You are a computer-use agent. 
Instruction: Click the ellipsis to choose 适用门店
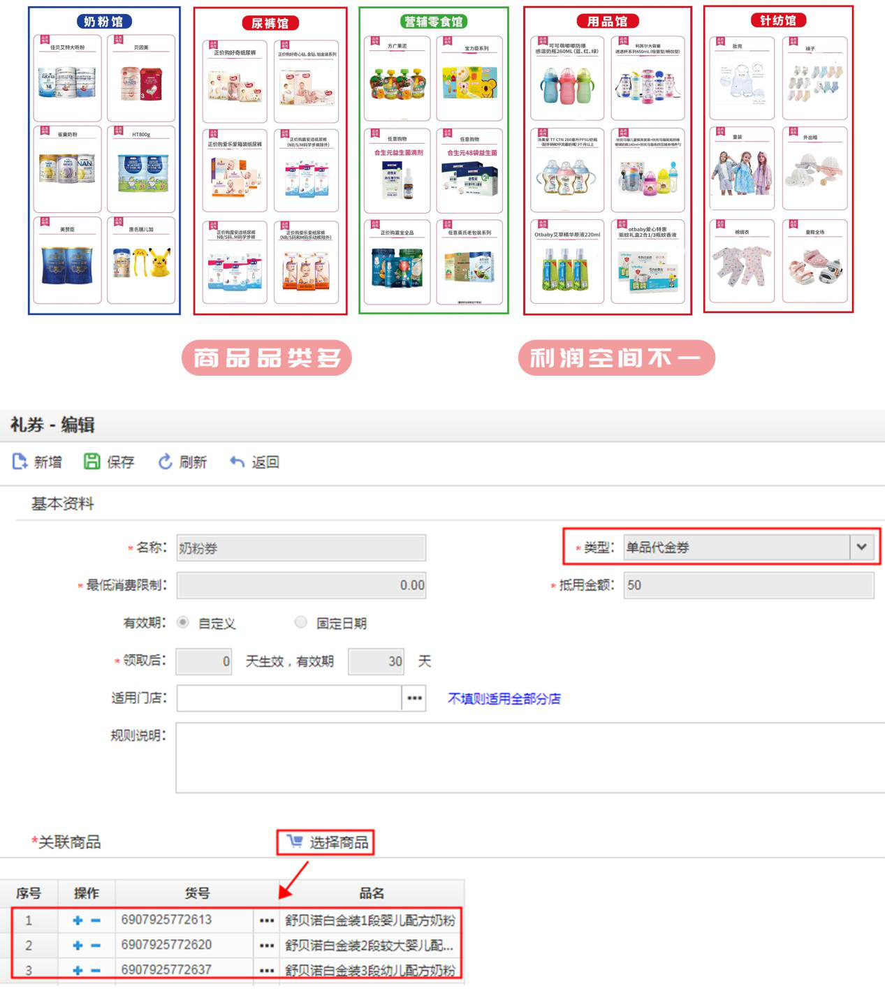tap(413, 698)
